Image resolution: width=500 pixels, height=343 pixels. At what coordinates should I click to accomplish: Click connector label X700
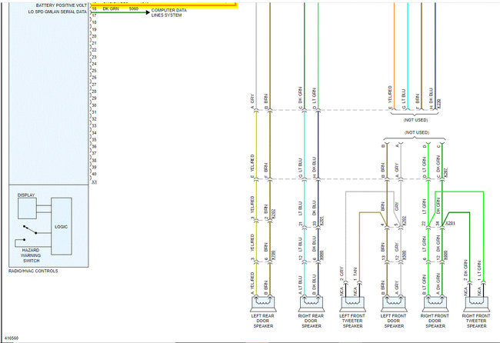[x=273, y=255]
